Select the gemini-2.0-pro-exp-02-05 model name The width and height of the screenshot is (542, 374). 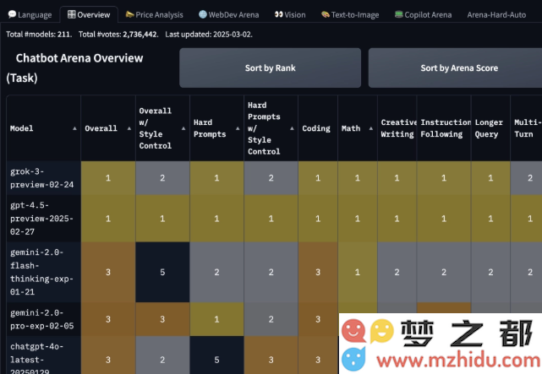coord(41,319)
